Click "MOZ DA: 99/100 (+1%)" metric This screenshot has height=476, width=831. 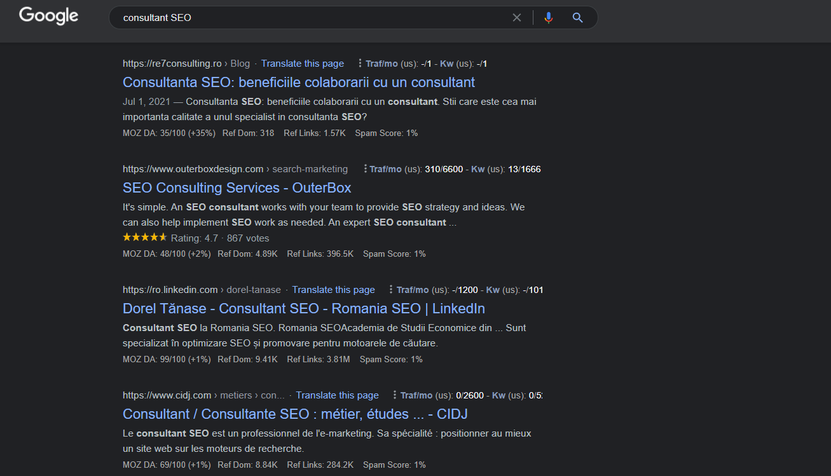(167, 359)
